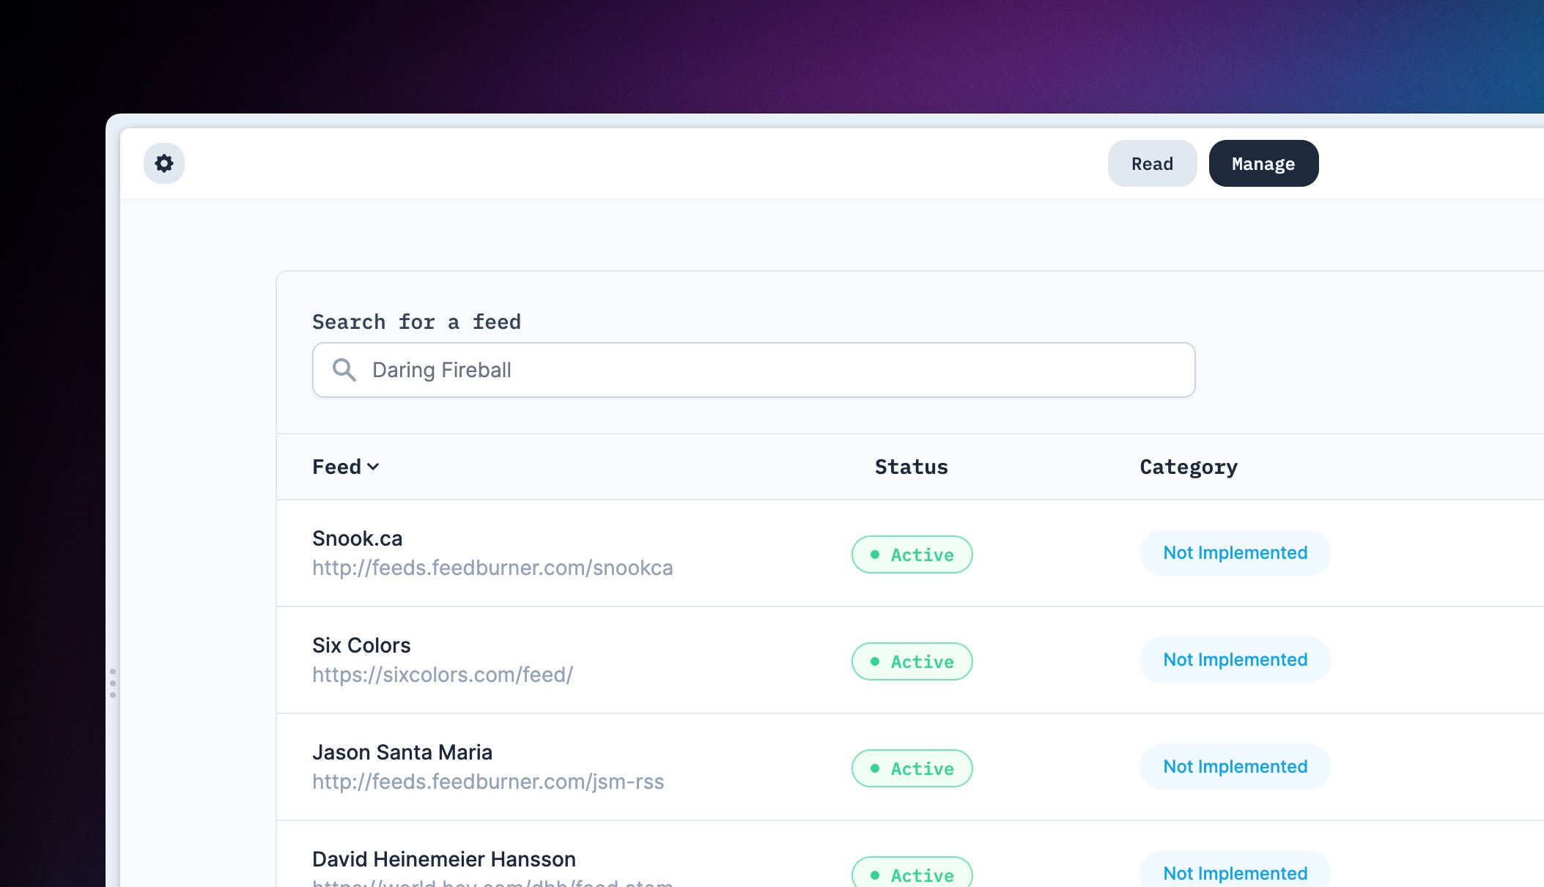Click Not Implemented badge for David Heinemeier Hansson
Viewport: 1544px width, 887px height.
pyautogui.click(x=1235, y=869)
